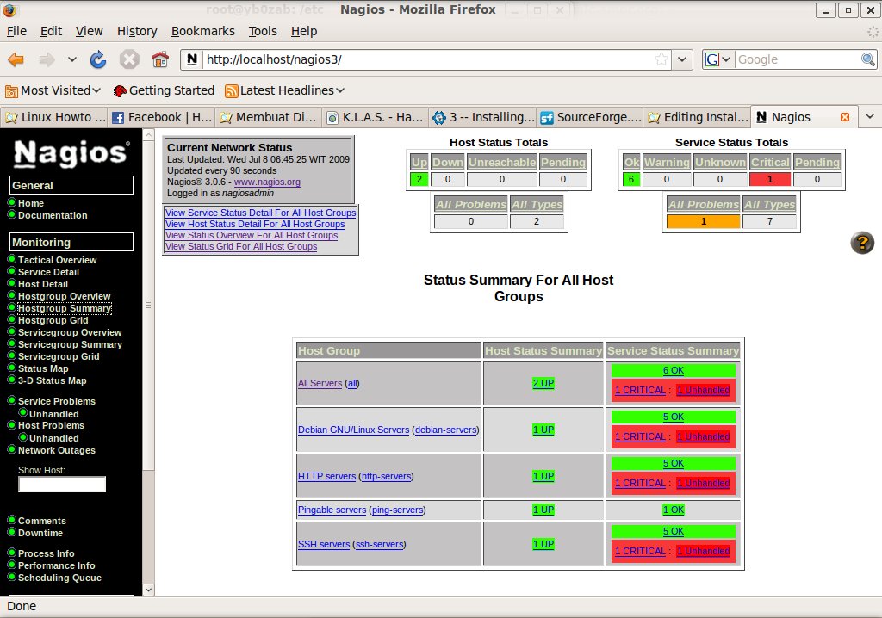This screenshot has width=882, height=618.
Task: Click the Nagios logo in sidebar
Action: [71, 153]
